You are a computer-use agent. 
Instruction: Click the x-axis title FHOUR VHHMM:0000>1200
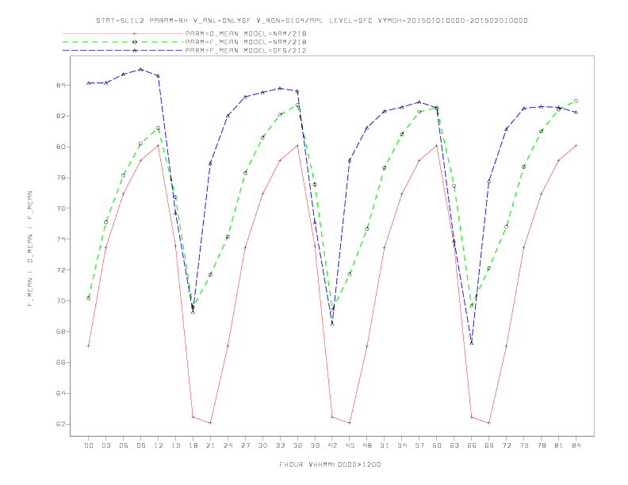pos(330,464)
